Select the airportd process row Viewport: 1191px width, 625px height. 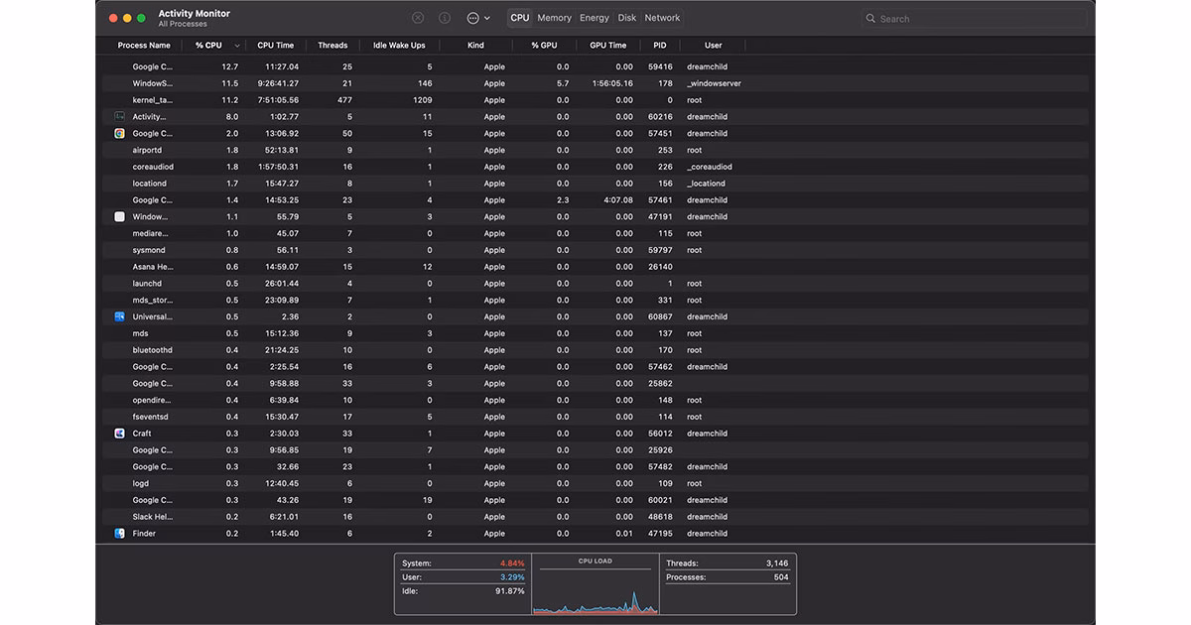[x=595, y=150]
